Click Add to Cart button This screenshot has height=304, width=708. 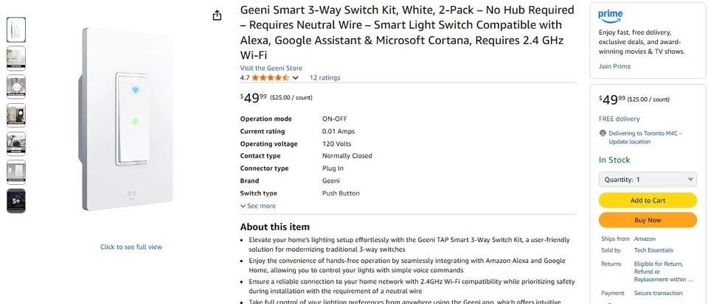coord(648,200)
